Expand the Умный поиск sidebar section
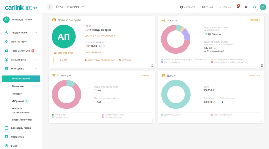This screenshot has height=149, width=269. pos(36,60)
